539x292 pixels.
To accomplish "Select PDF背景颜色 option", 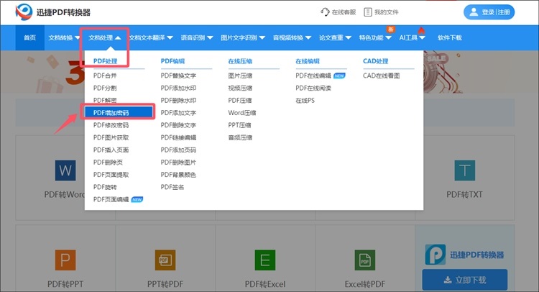I will (178, 175).
